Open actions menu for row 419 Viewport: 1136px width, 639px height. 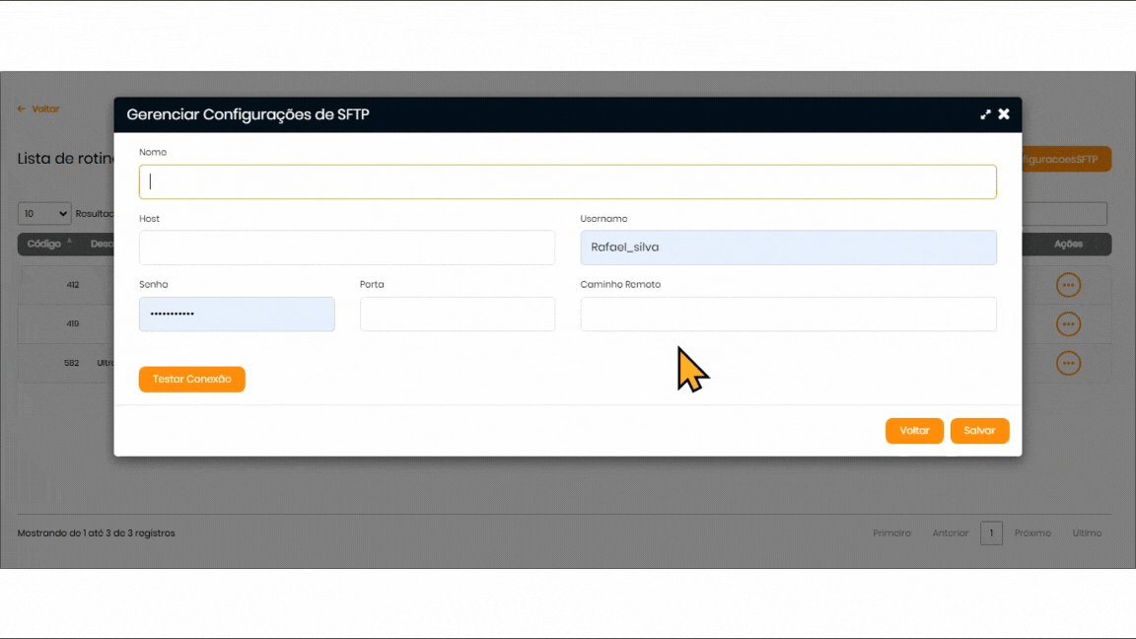click(x=1068, y=323)
